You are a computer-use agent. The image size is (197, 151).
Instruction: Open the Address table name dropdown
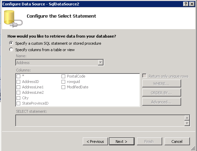tap(100, 62)
